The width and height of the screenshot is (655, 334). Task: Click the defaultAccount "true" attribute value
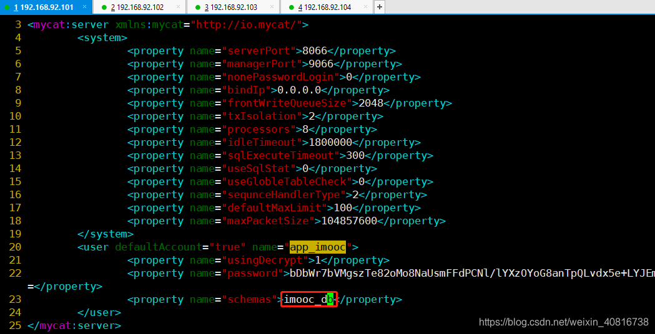(227, 247)
